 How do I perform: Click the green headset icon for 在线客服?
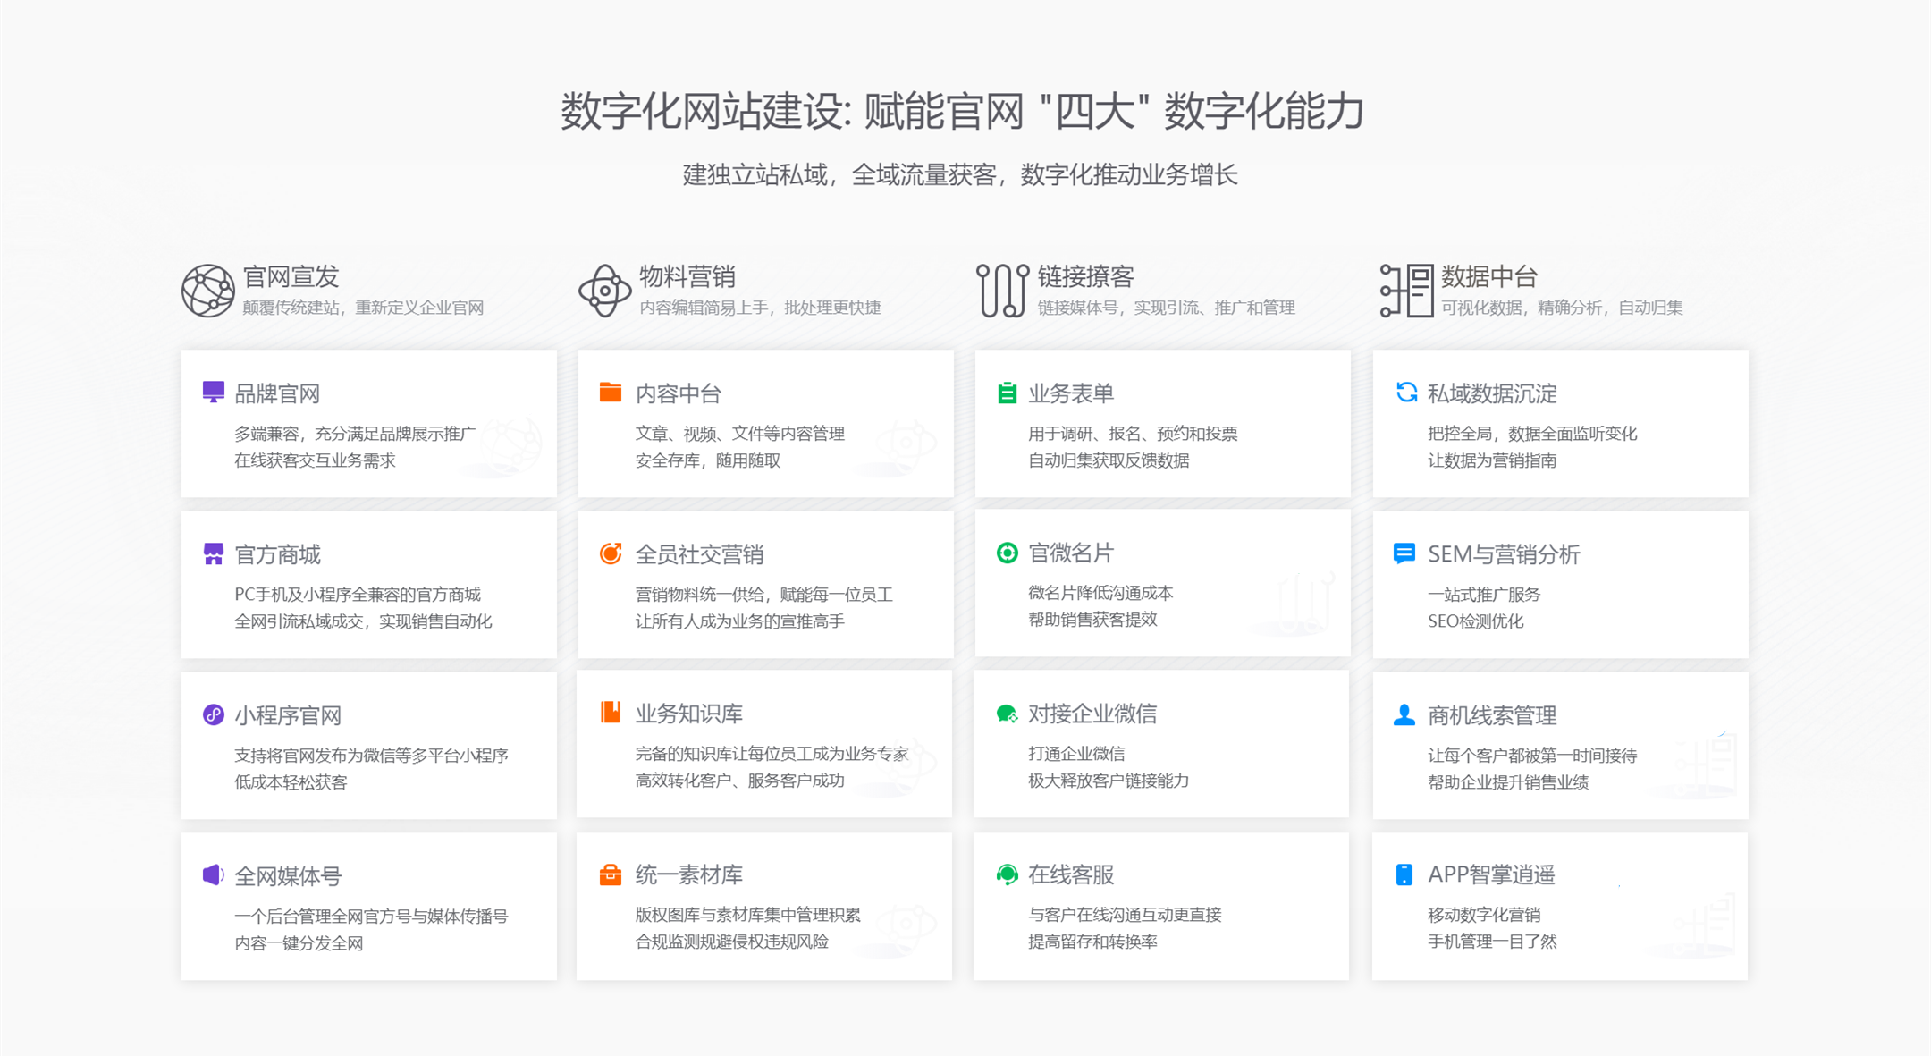click(1007, 874)
